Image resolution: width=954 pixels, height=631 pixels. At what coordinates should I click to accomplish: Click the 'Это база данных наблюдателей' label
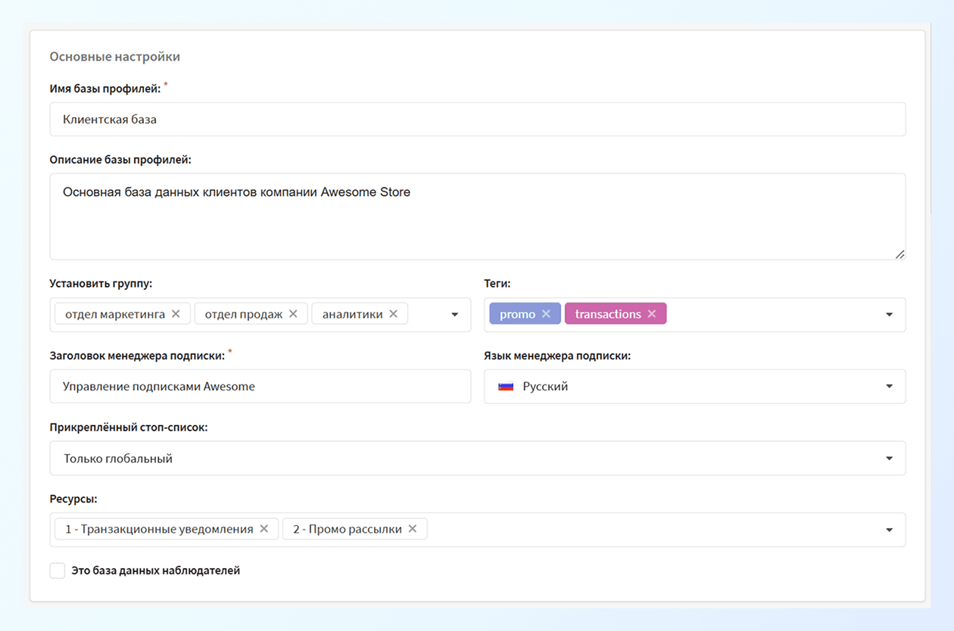[155, 570]
